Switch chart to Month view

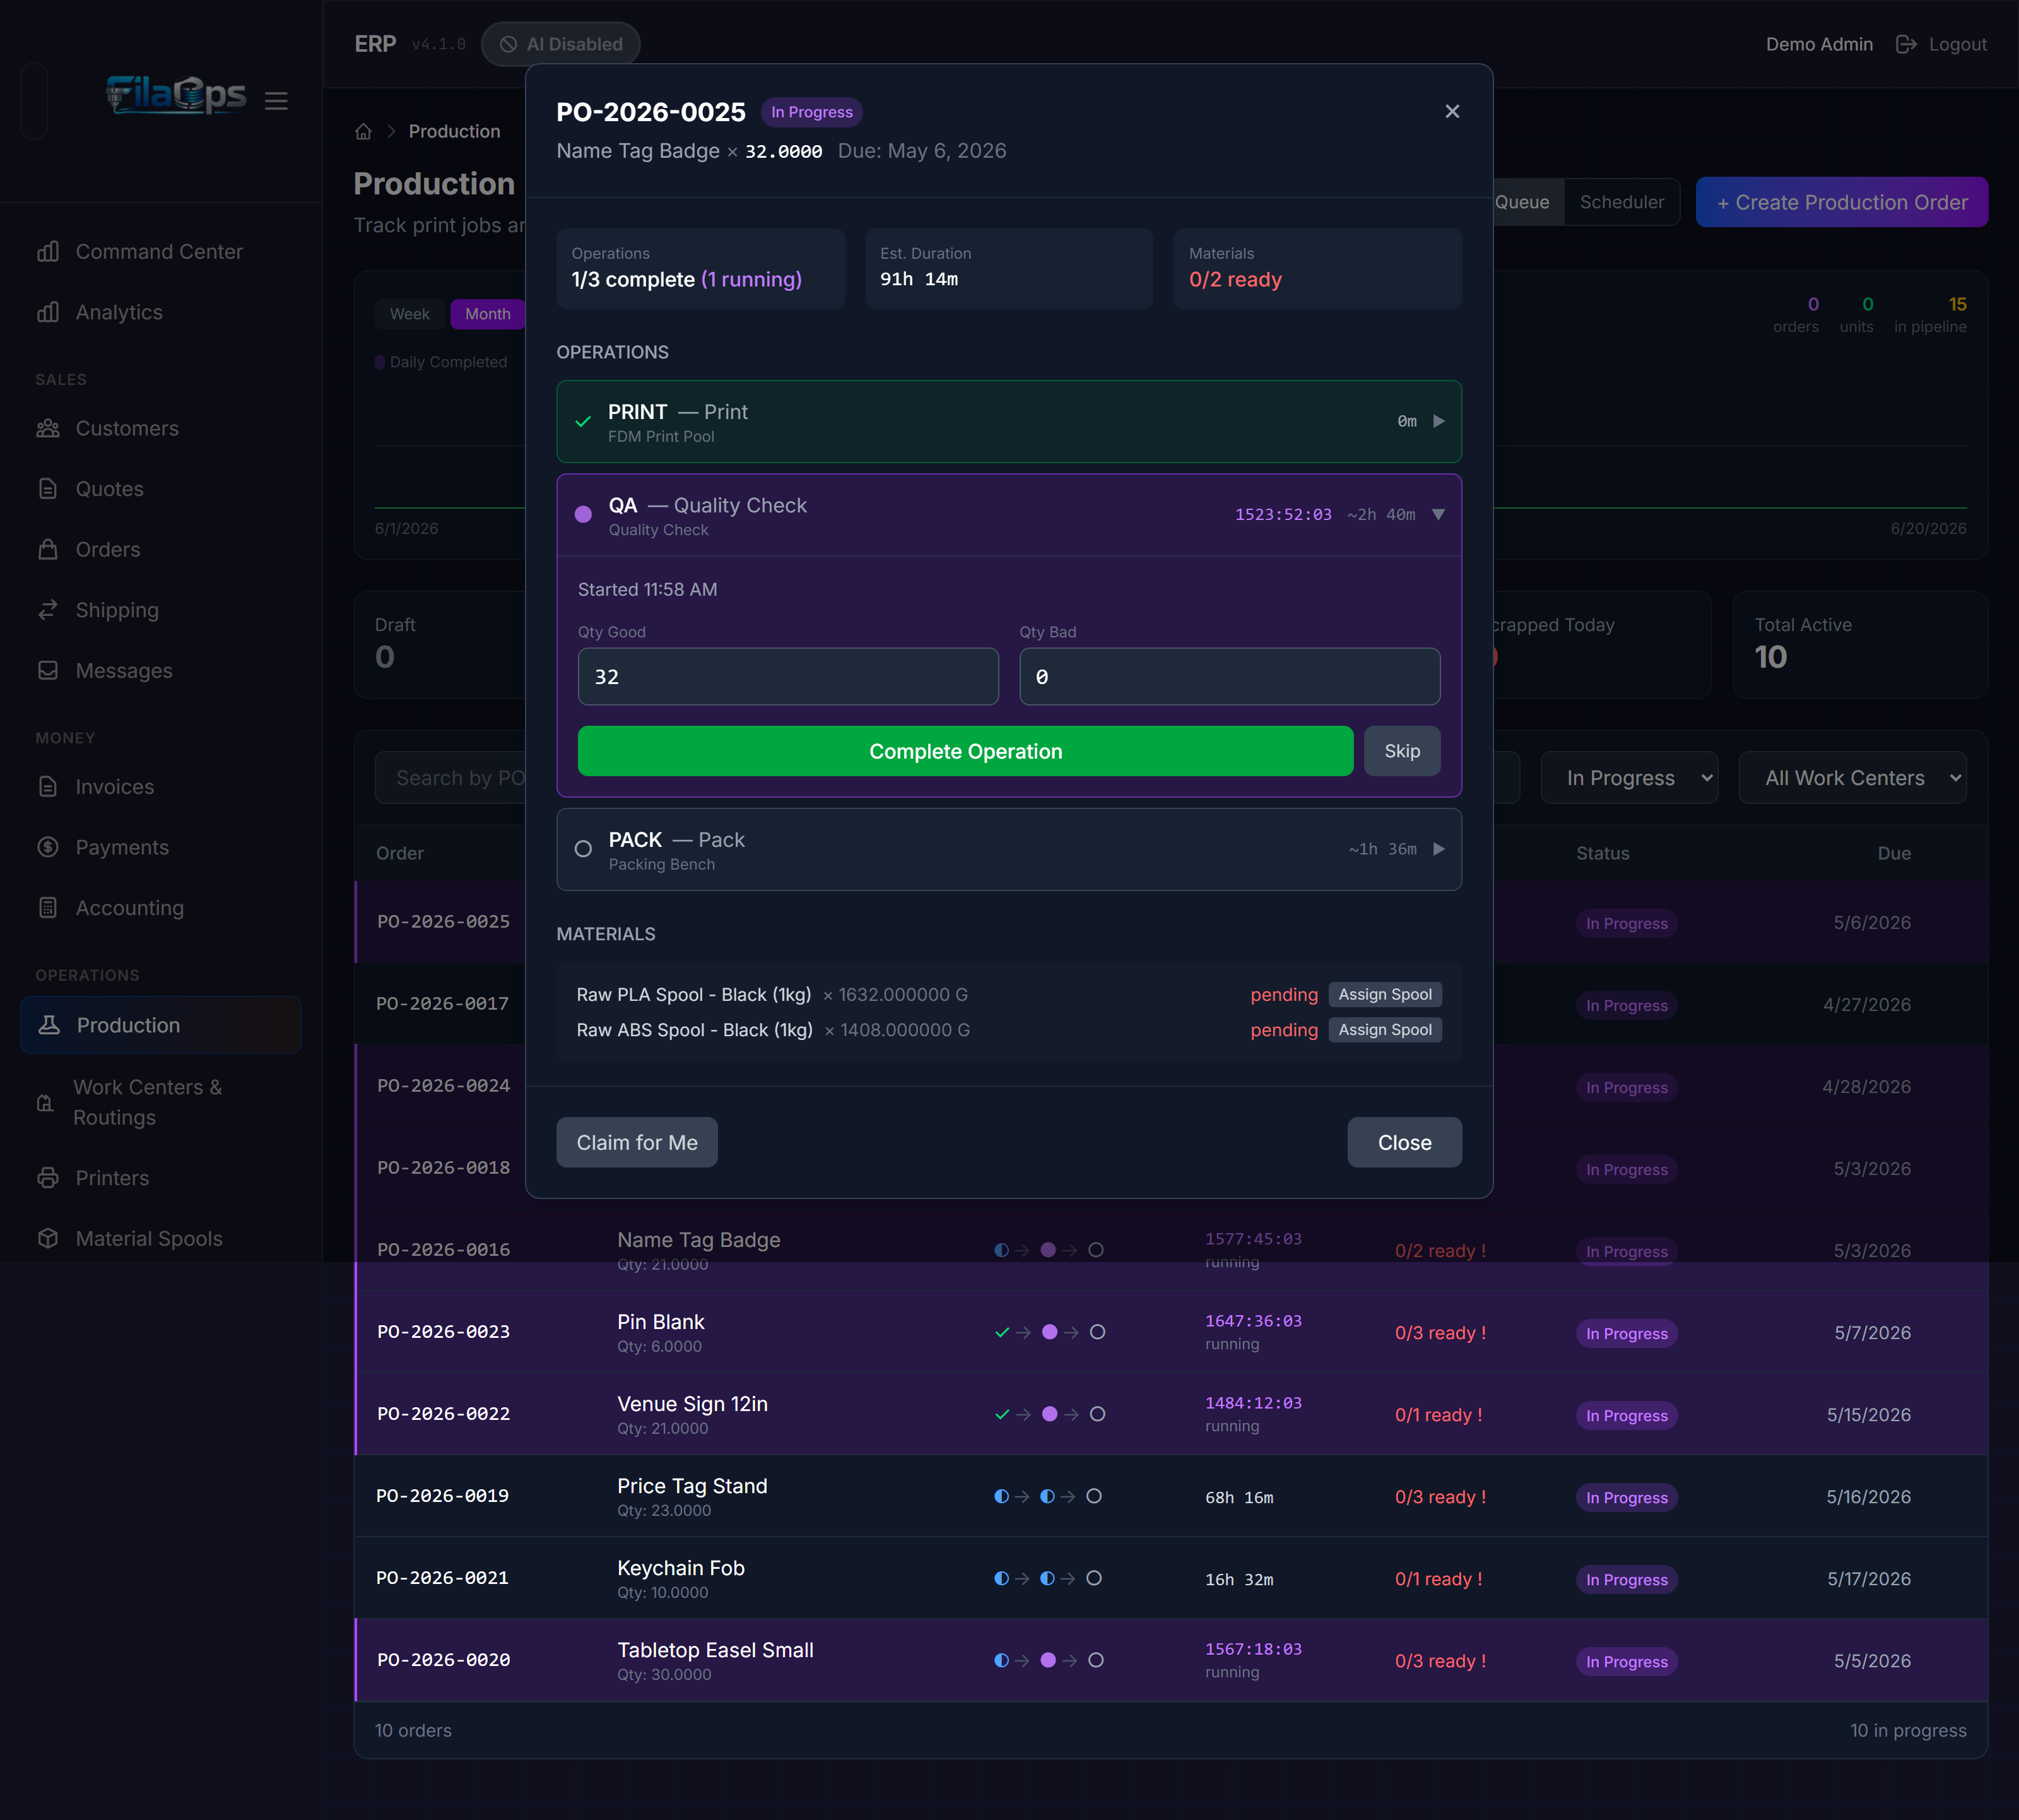[488, 314]
